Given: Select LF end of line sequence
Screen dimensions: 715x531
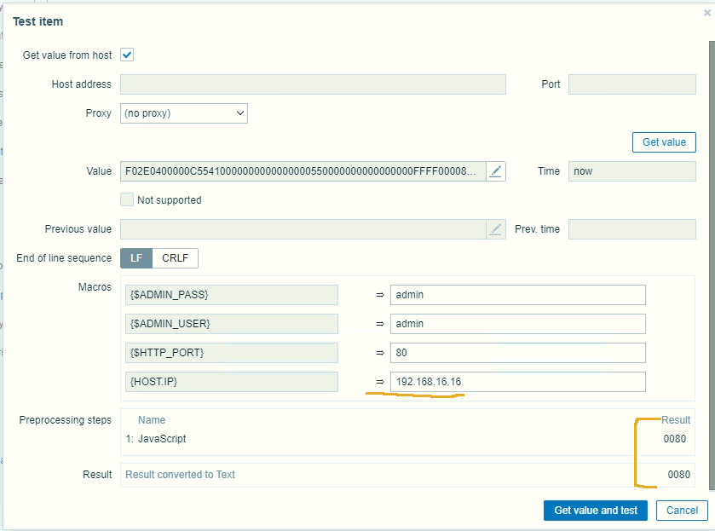Looking at the screenshot, I should (136, 258).
